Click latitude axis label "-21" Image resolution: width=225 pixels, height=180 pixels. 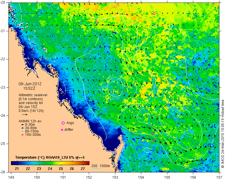(x=3, y=31)
